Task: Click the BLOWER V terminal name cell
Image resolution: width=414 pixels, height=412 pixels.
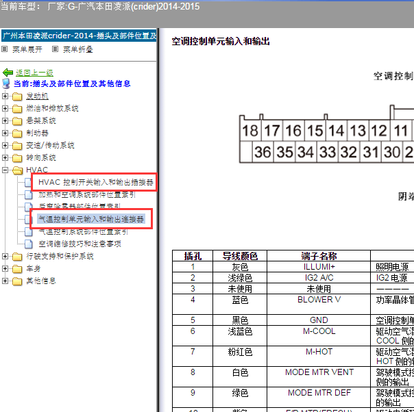Action: (x=319, y=304)
